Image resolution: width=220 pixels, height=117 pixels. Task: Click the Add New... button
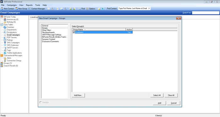[78, 95]
